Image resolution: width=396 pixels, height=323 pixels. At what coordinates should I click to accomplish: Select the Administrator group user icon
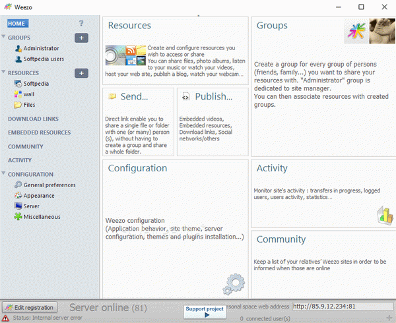point(18,48)
